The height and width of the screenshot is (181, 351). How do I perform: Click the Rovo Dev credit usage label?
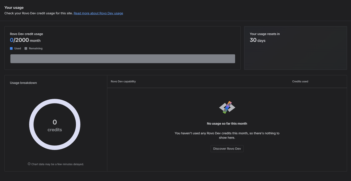pos(26,34)
